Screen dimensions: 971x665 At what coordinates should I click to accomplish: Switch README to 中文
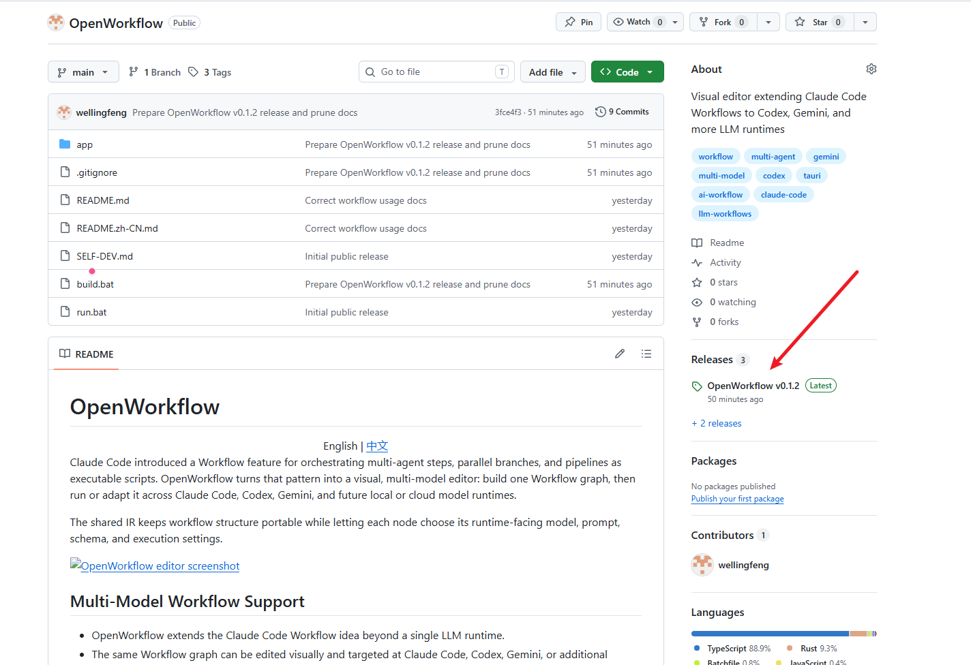pos(377,446)
